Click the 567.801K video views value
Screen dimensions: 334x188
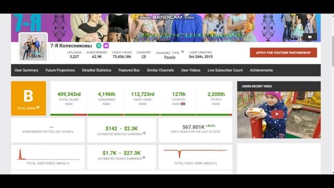[194, 127]
